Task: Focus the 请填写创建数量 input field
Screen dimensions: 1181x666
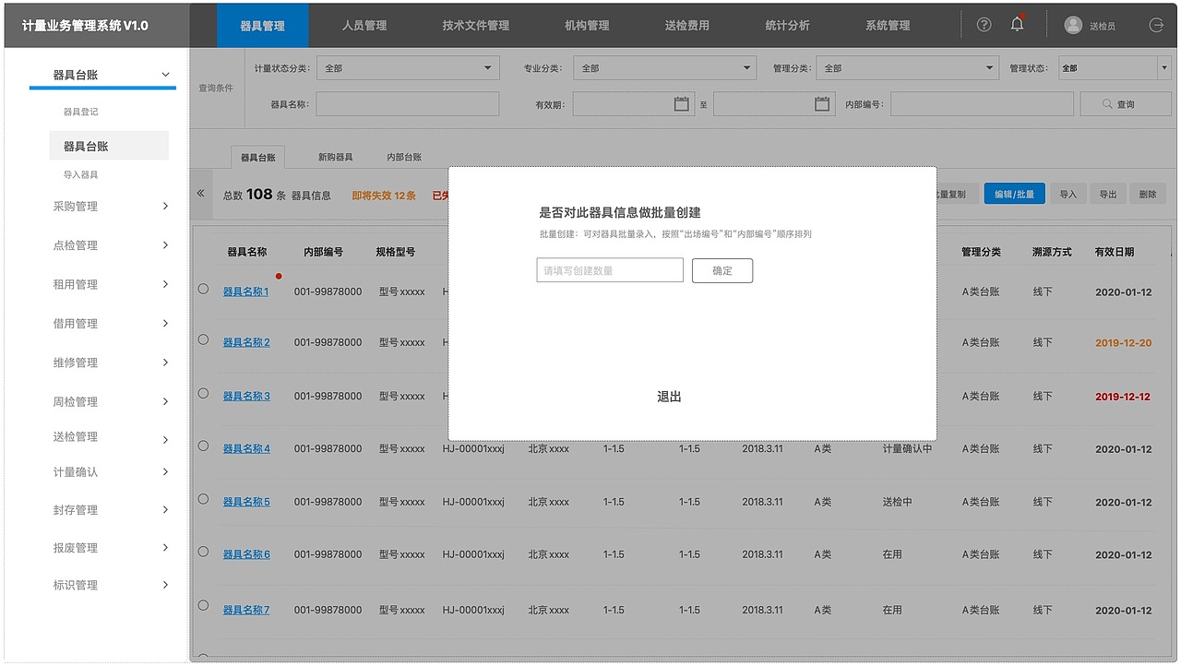Action: click(610, 270)
